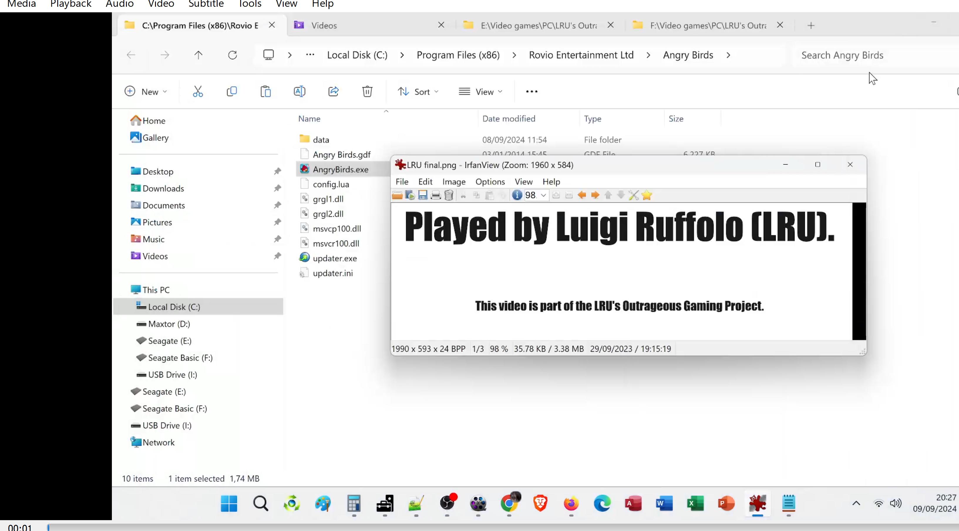Expand the Sort dropdown in Explorer
This screenshot has height=531, width=959.
pyautogui.click(x=418, y=92)
